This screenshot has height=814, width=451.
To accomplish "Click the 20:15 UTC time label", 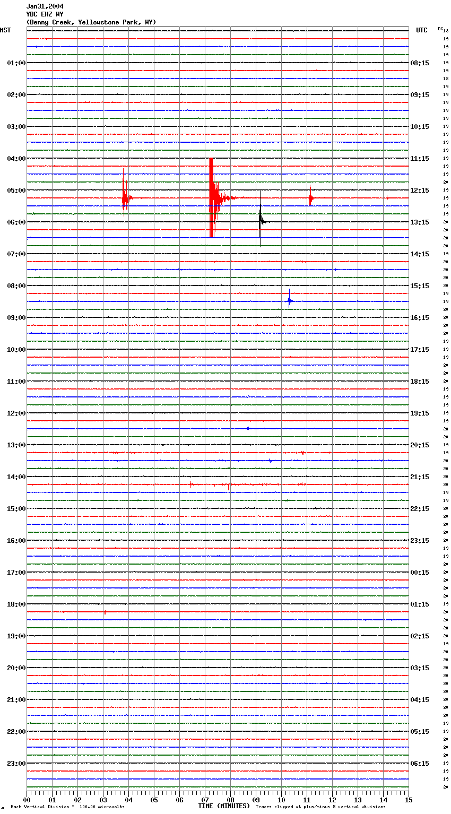I will [420, 445].
